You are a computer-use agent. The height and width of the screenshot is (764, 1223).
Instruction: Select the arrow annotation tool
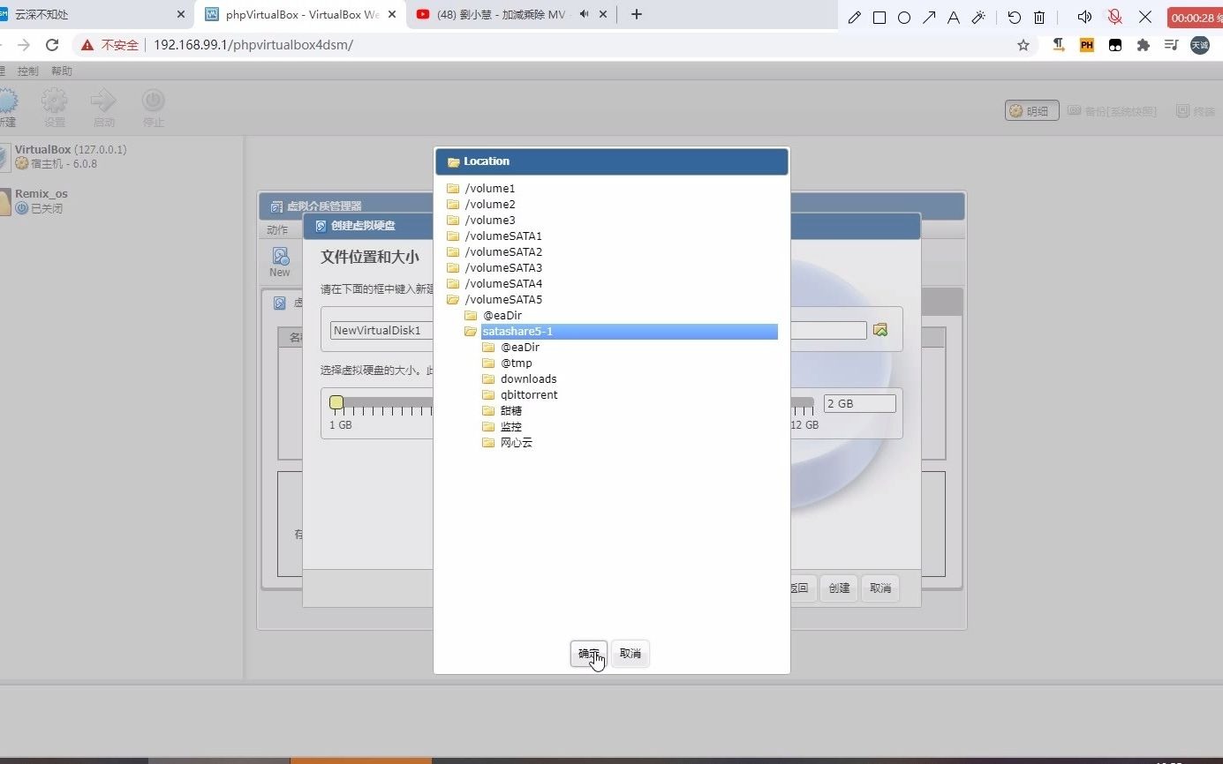click(929, 18)
